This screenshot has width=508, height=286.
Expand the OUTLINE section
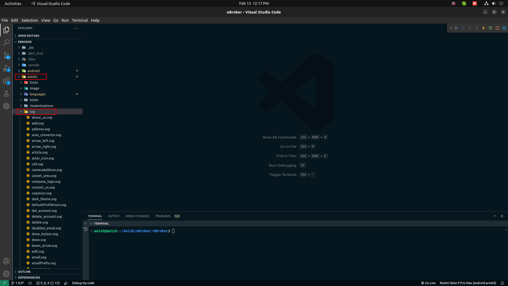(x=48, y=272)
